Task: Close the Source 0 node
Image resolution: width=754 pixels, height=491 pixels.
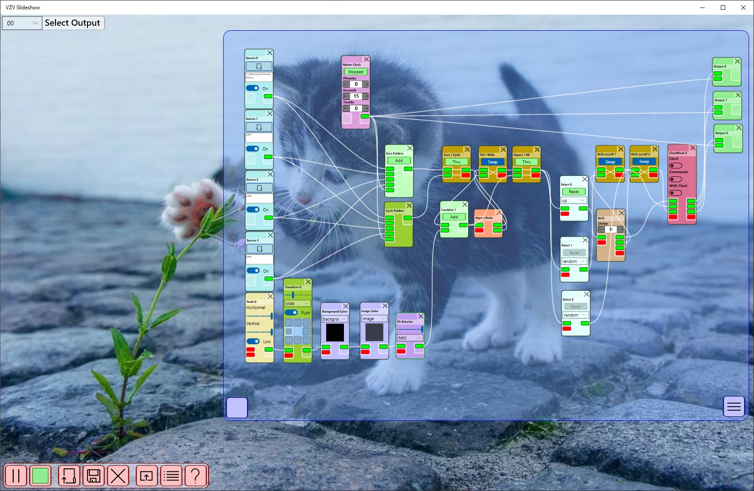Action: click(269, 53)
